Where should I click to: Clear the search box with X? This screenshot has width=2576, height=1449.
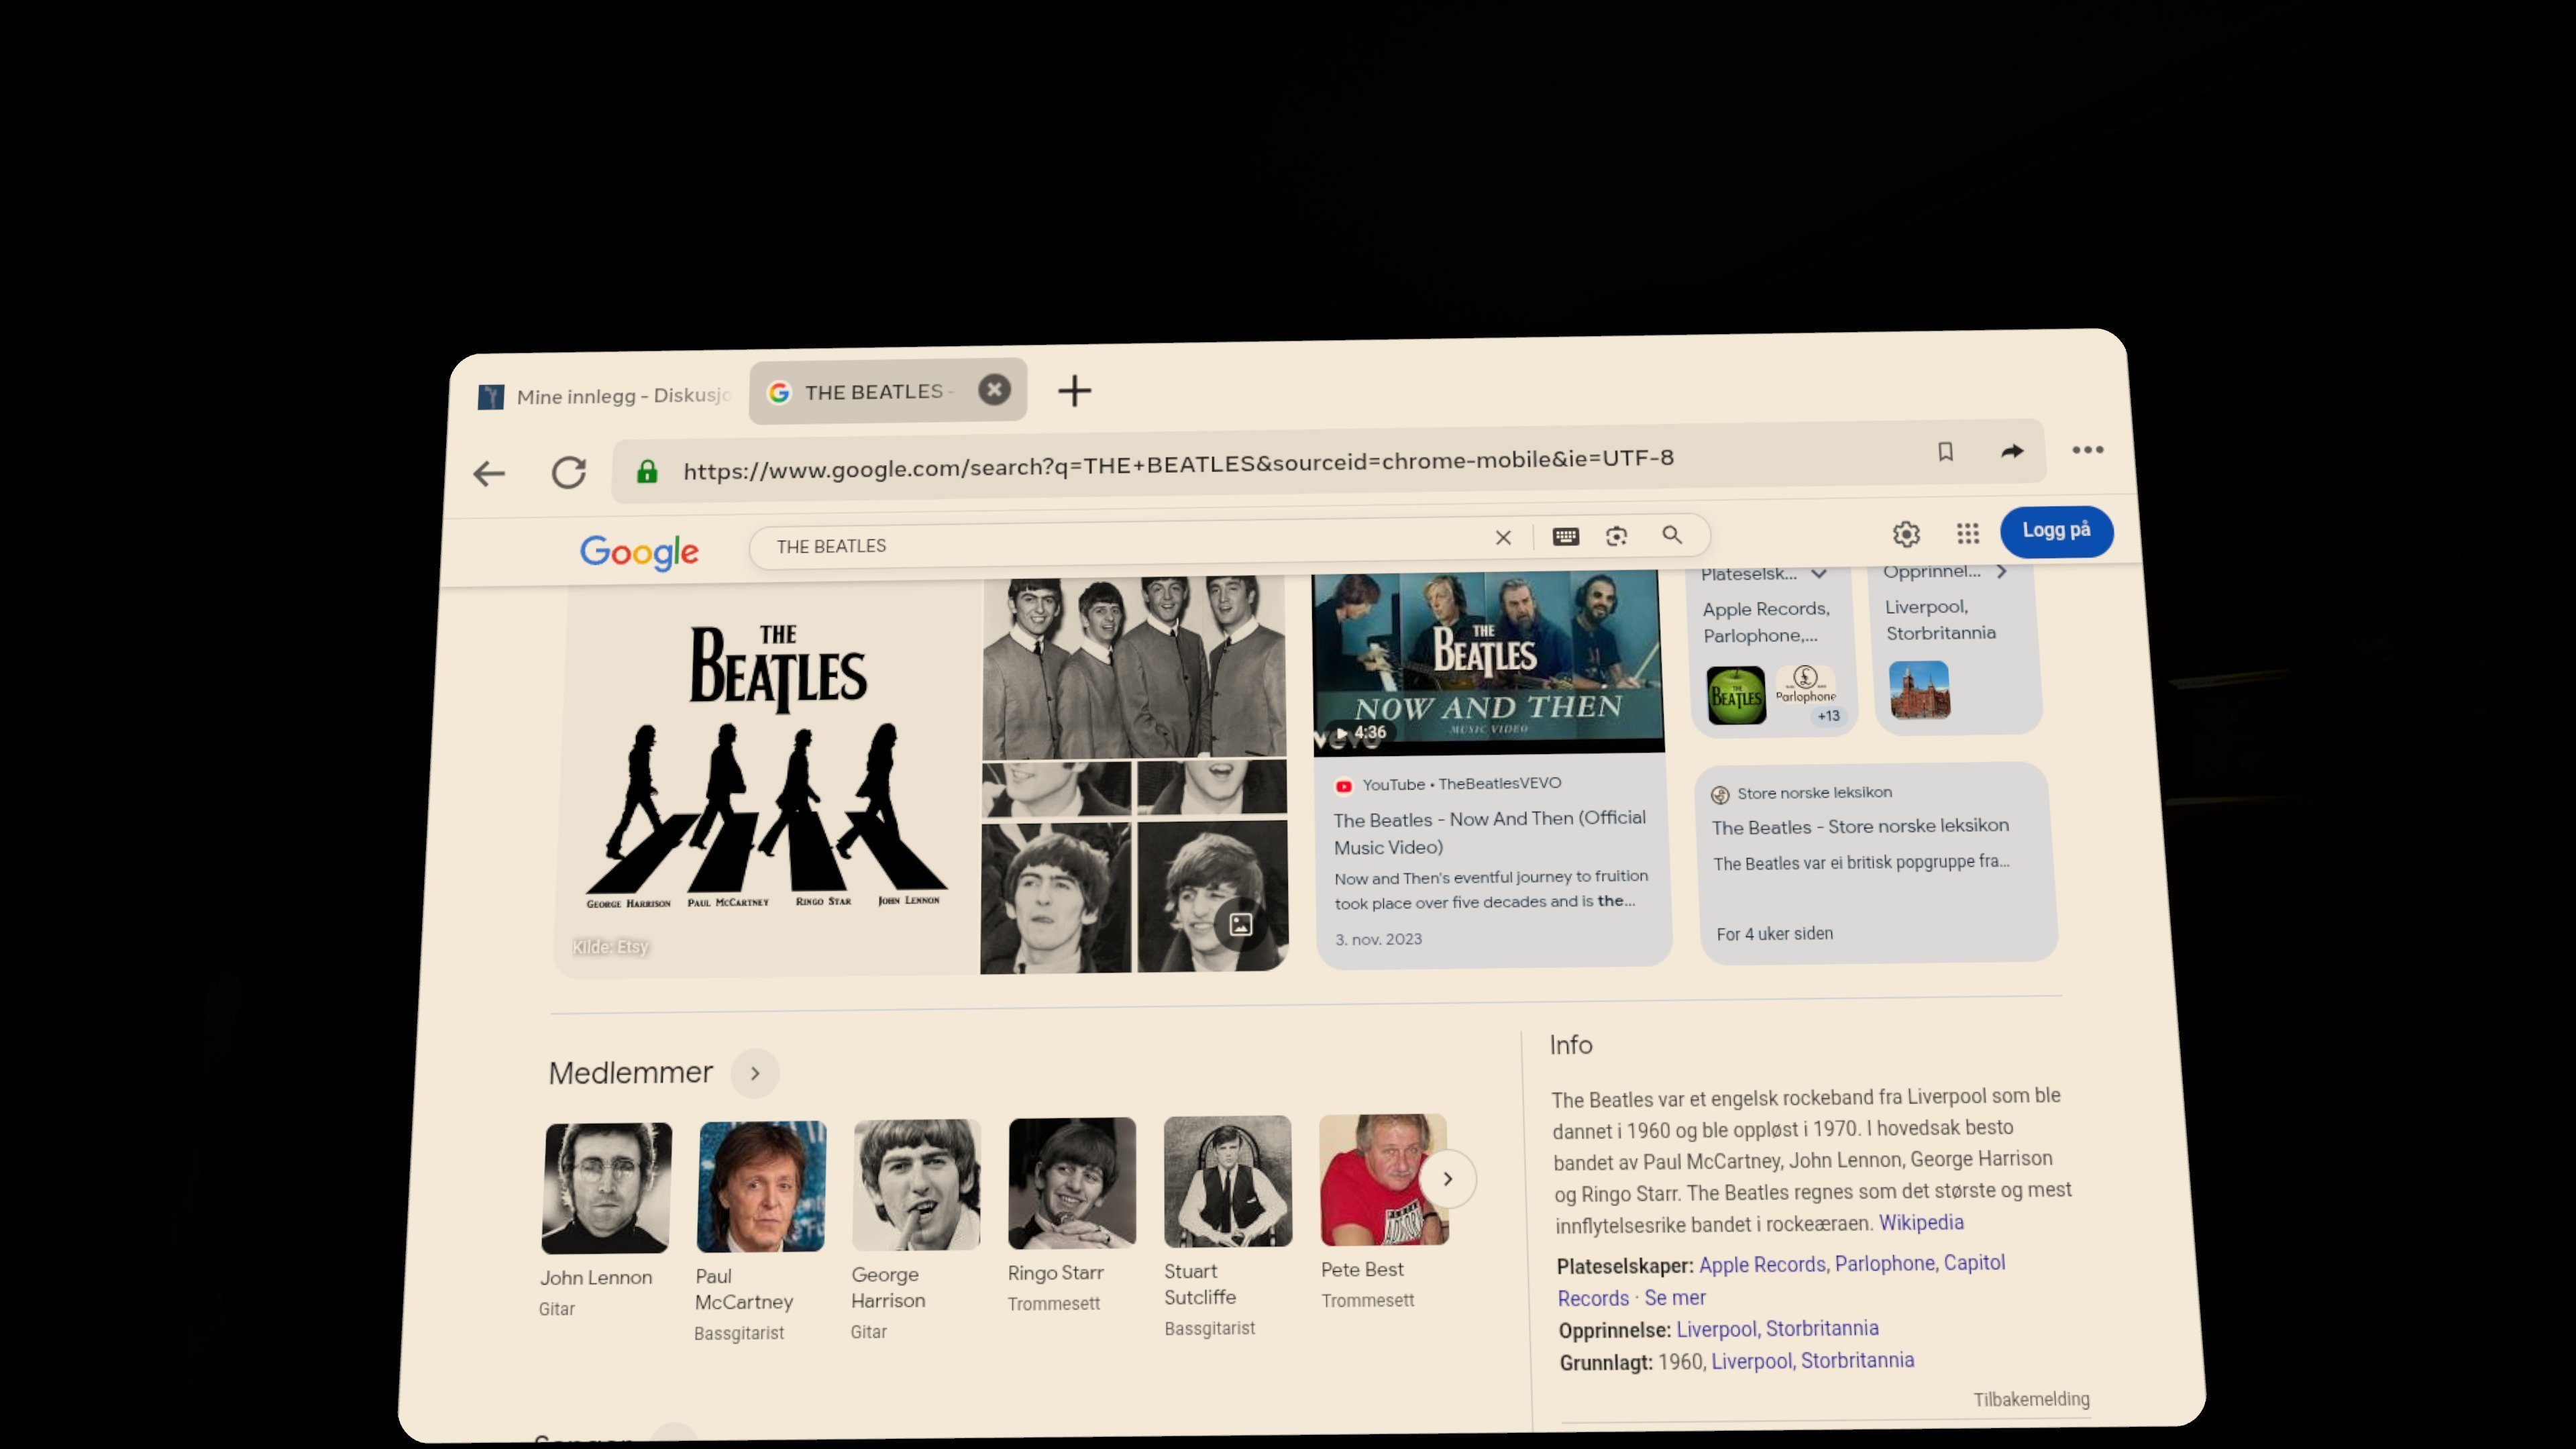tap(1502, 537)
